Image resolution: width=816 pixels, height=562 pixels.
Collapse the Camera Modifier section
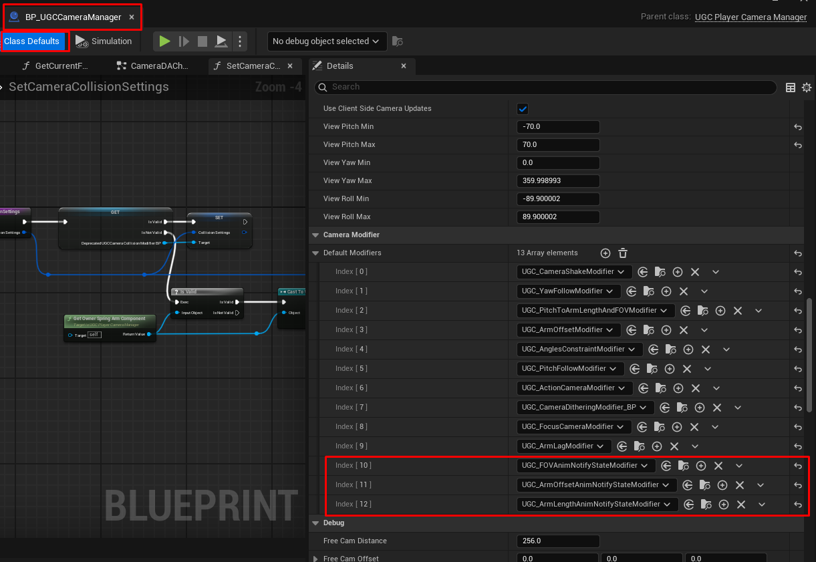[x=315, y=235]
